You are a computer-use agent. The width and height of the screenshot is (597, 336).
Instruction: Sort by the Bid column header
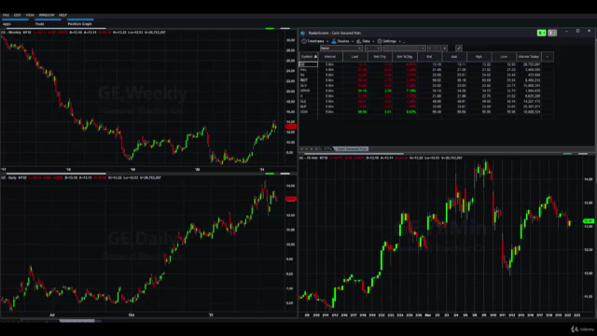pyautogui.click(x=429, y=57)
